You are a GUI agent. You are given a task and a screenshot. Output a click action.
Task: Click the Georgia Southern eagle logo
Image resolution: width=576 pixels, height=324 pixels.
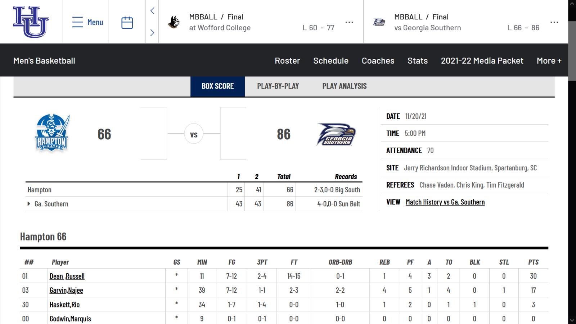(x=336, y=134)
